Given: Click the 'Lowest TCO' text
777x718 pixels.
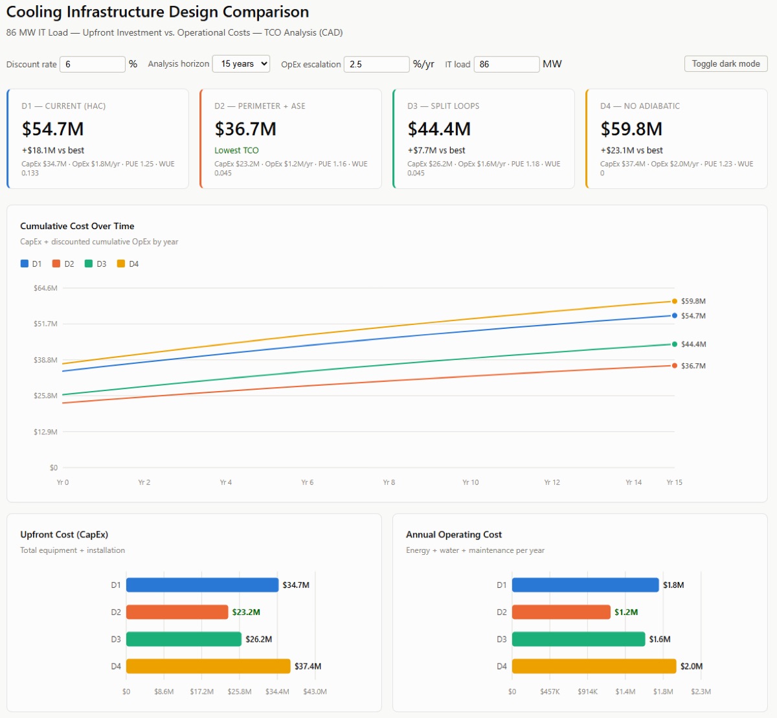Looking at the screenshot, I should click(236, 150).
